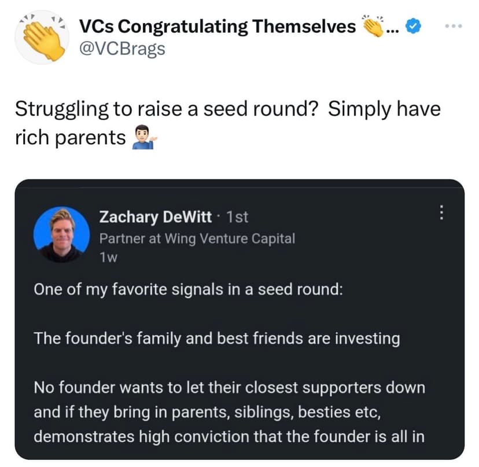
Task: Open the vertical three-dot menu on LinkedIn post
Action: pyautogui.click(x=441, y=214)
